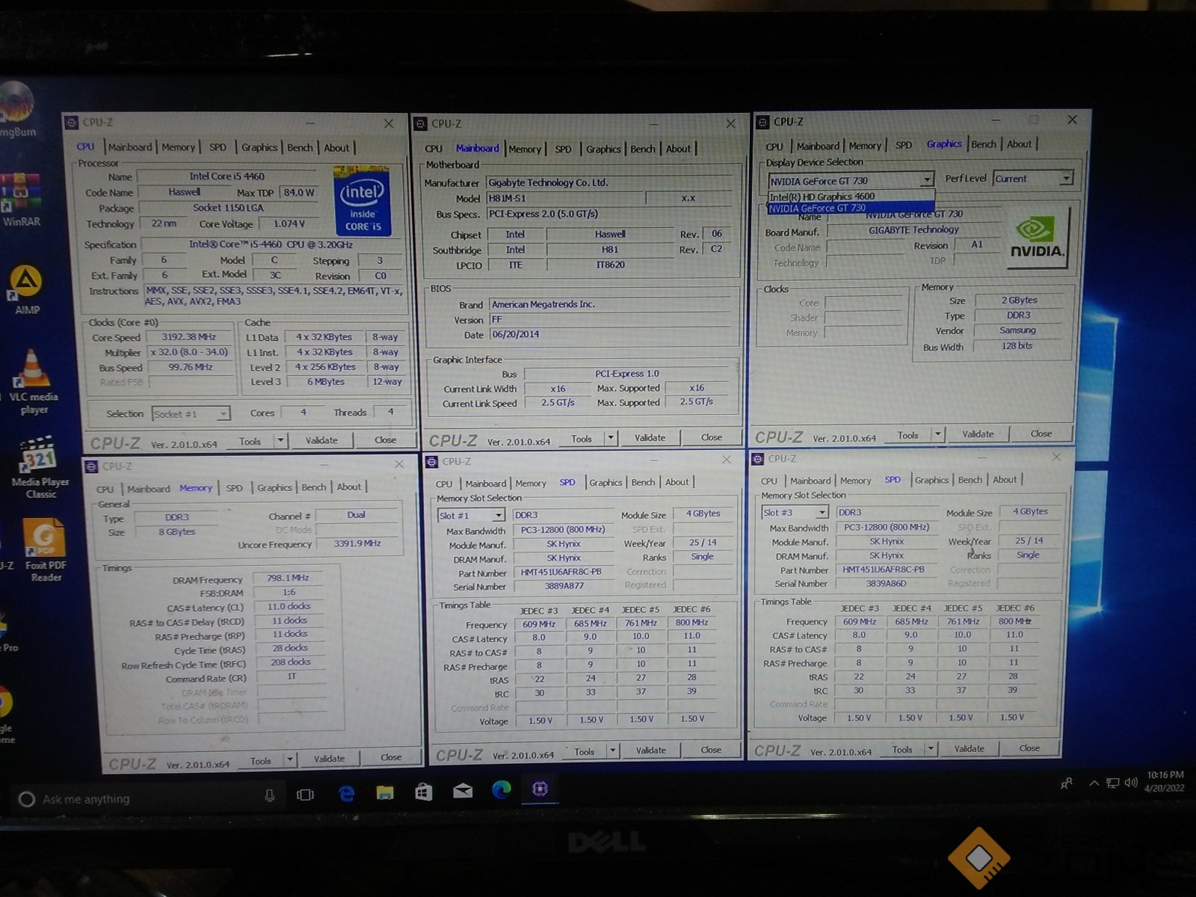1196x897 pixels.
Task: Expand Tools arrow in the CPU tab window
Action: click(280, 441)
